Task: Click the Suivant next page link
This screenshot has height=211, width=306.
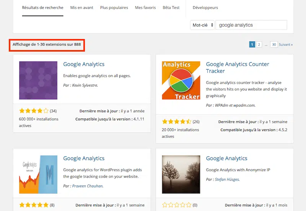Action: tap(286, 45)
